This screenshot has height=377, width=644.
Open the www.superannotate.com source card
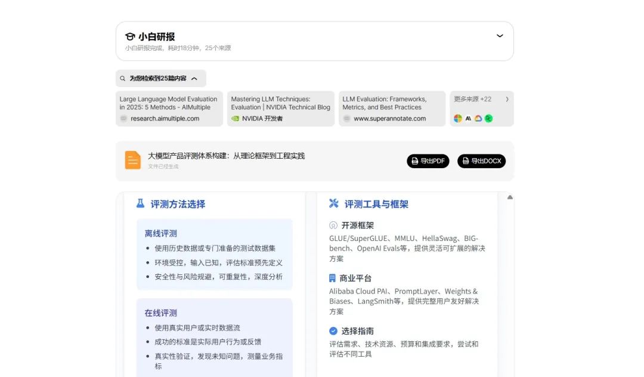392,109
